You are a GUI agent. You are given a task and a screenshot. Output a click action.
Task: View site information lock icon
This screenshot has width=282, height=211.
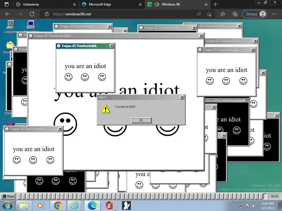point(47,14)
